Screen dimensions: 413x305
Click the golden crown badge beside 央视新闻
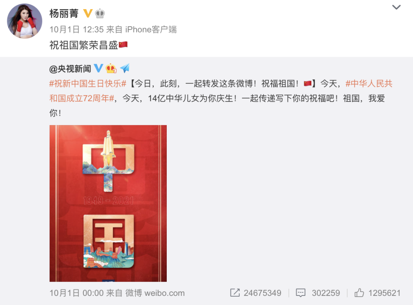pos(111,68)
